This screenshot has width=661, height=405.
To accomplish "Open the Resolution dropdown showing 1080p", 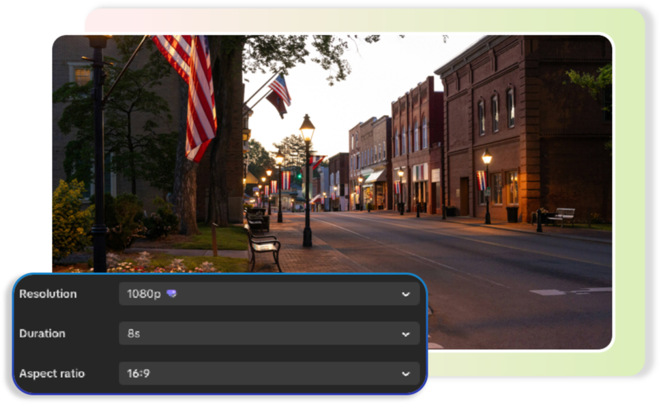I will pos(269,293).
